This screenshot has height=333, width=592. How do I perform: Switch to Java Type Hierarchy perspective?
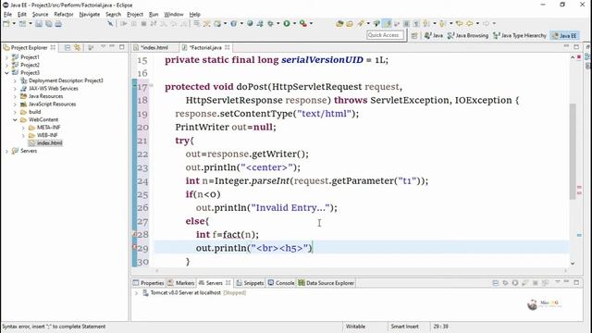pos(520,35)
